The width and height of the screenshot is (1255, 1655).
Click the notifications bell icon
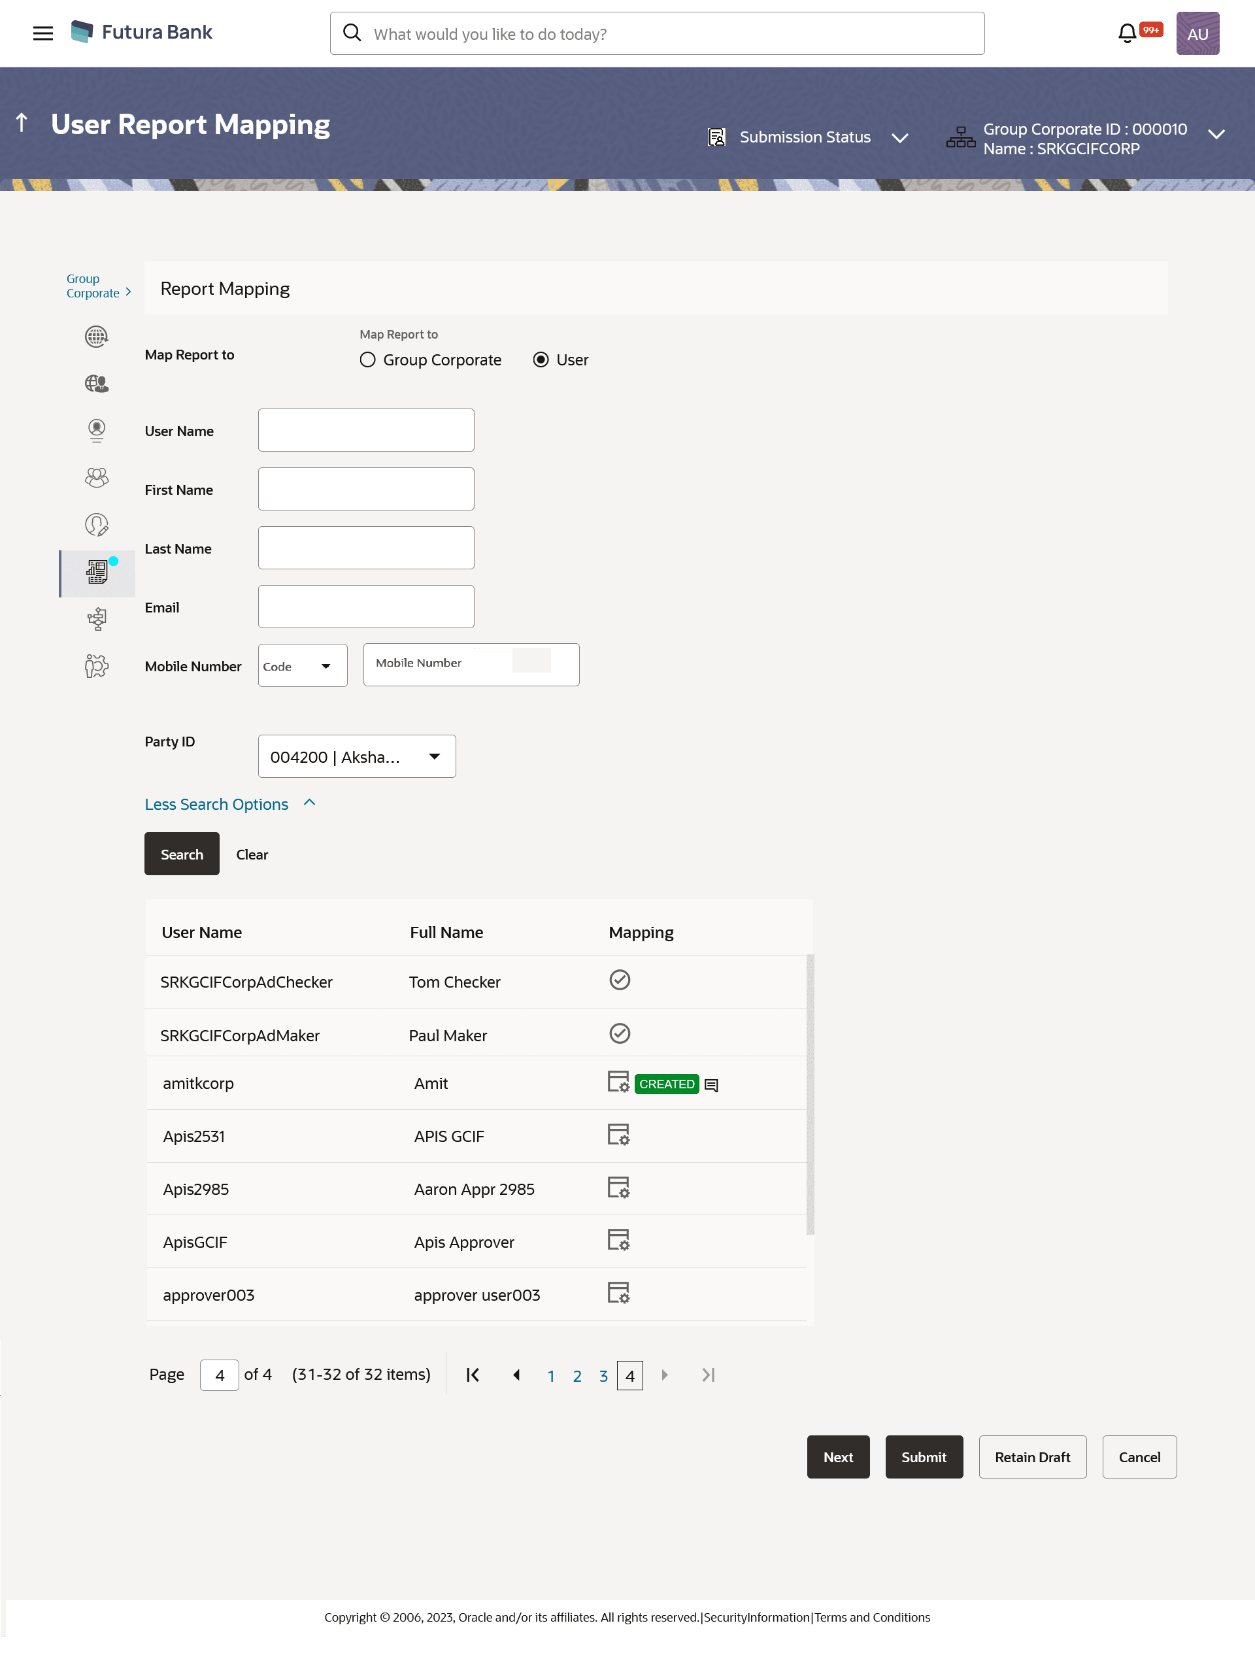1126,34
